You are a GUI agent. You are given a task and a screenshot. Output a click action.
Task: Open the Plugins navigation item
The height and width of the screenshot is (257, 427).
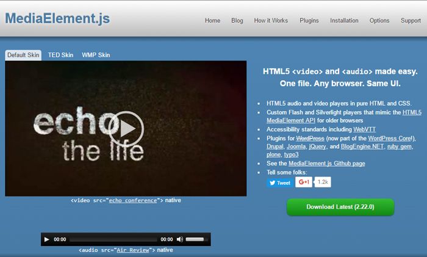click(x=309, y=20)
